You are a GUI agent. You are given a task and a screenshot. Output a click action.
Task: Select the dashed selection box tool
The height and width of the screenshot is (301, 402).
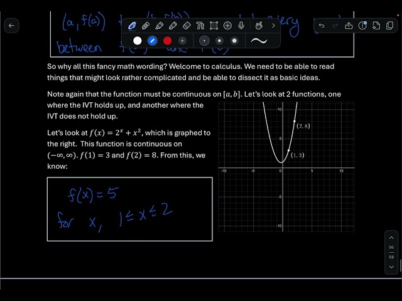click(214, 26)
